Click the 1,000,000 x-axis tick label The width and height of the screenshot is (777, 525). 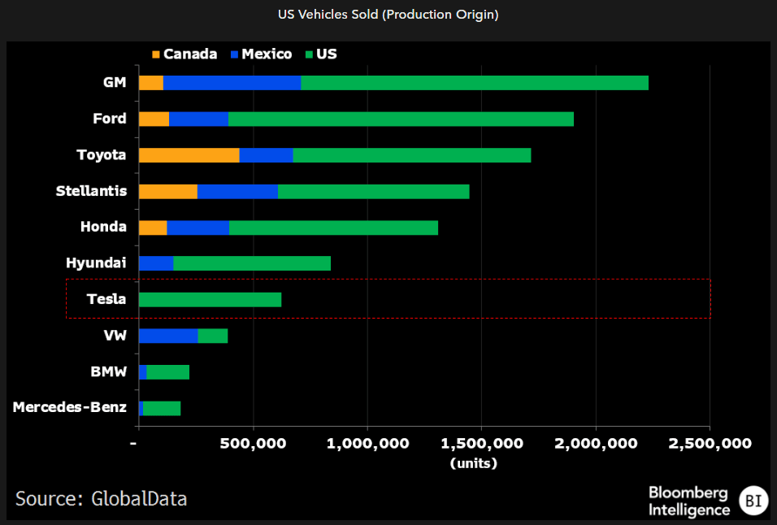[367, 444]
